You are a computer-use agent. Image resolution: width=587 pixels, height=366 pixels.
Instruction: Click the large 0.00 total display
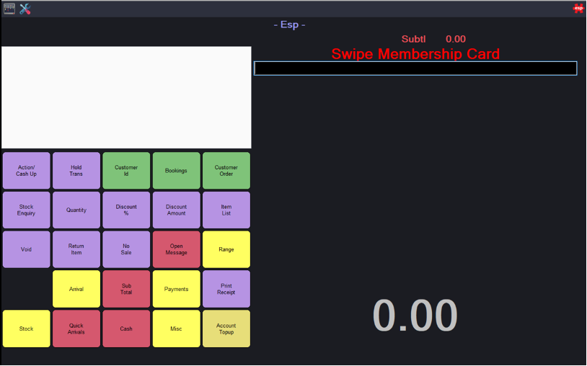point(415,315)
